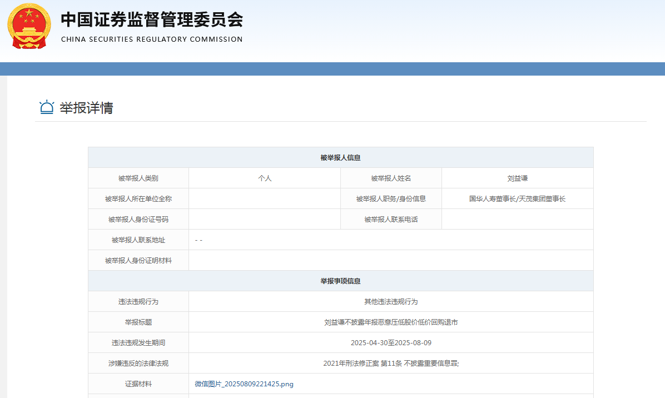Image resolution: width=665 pixels, height=398 pixels.
Task: Click the 举报事项信息 section header
Action: click(x=340, y=281)
